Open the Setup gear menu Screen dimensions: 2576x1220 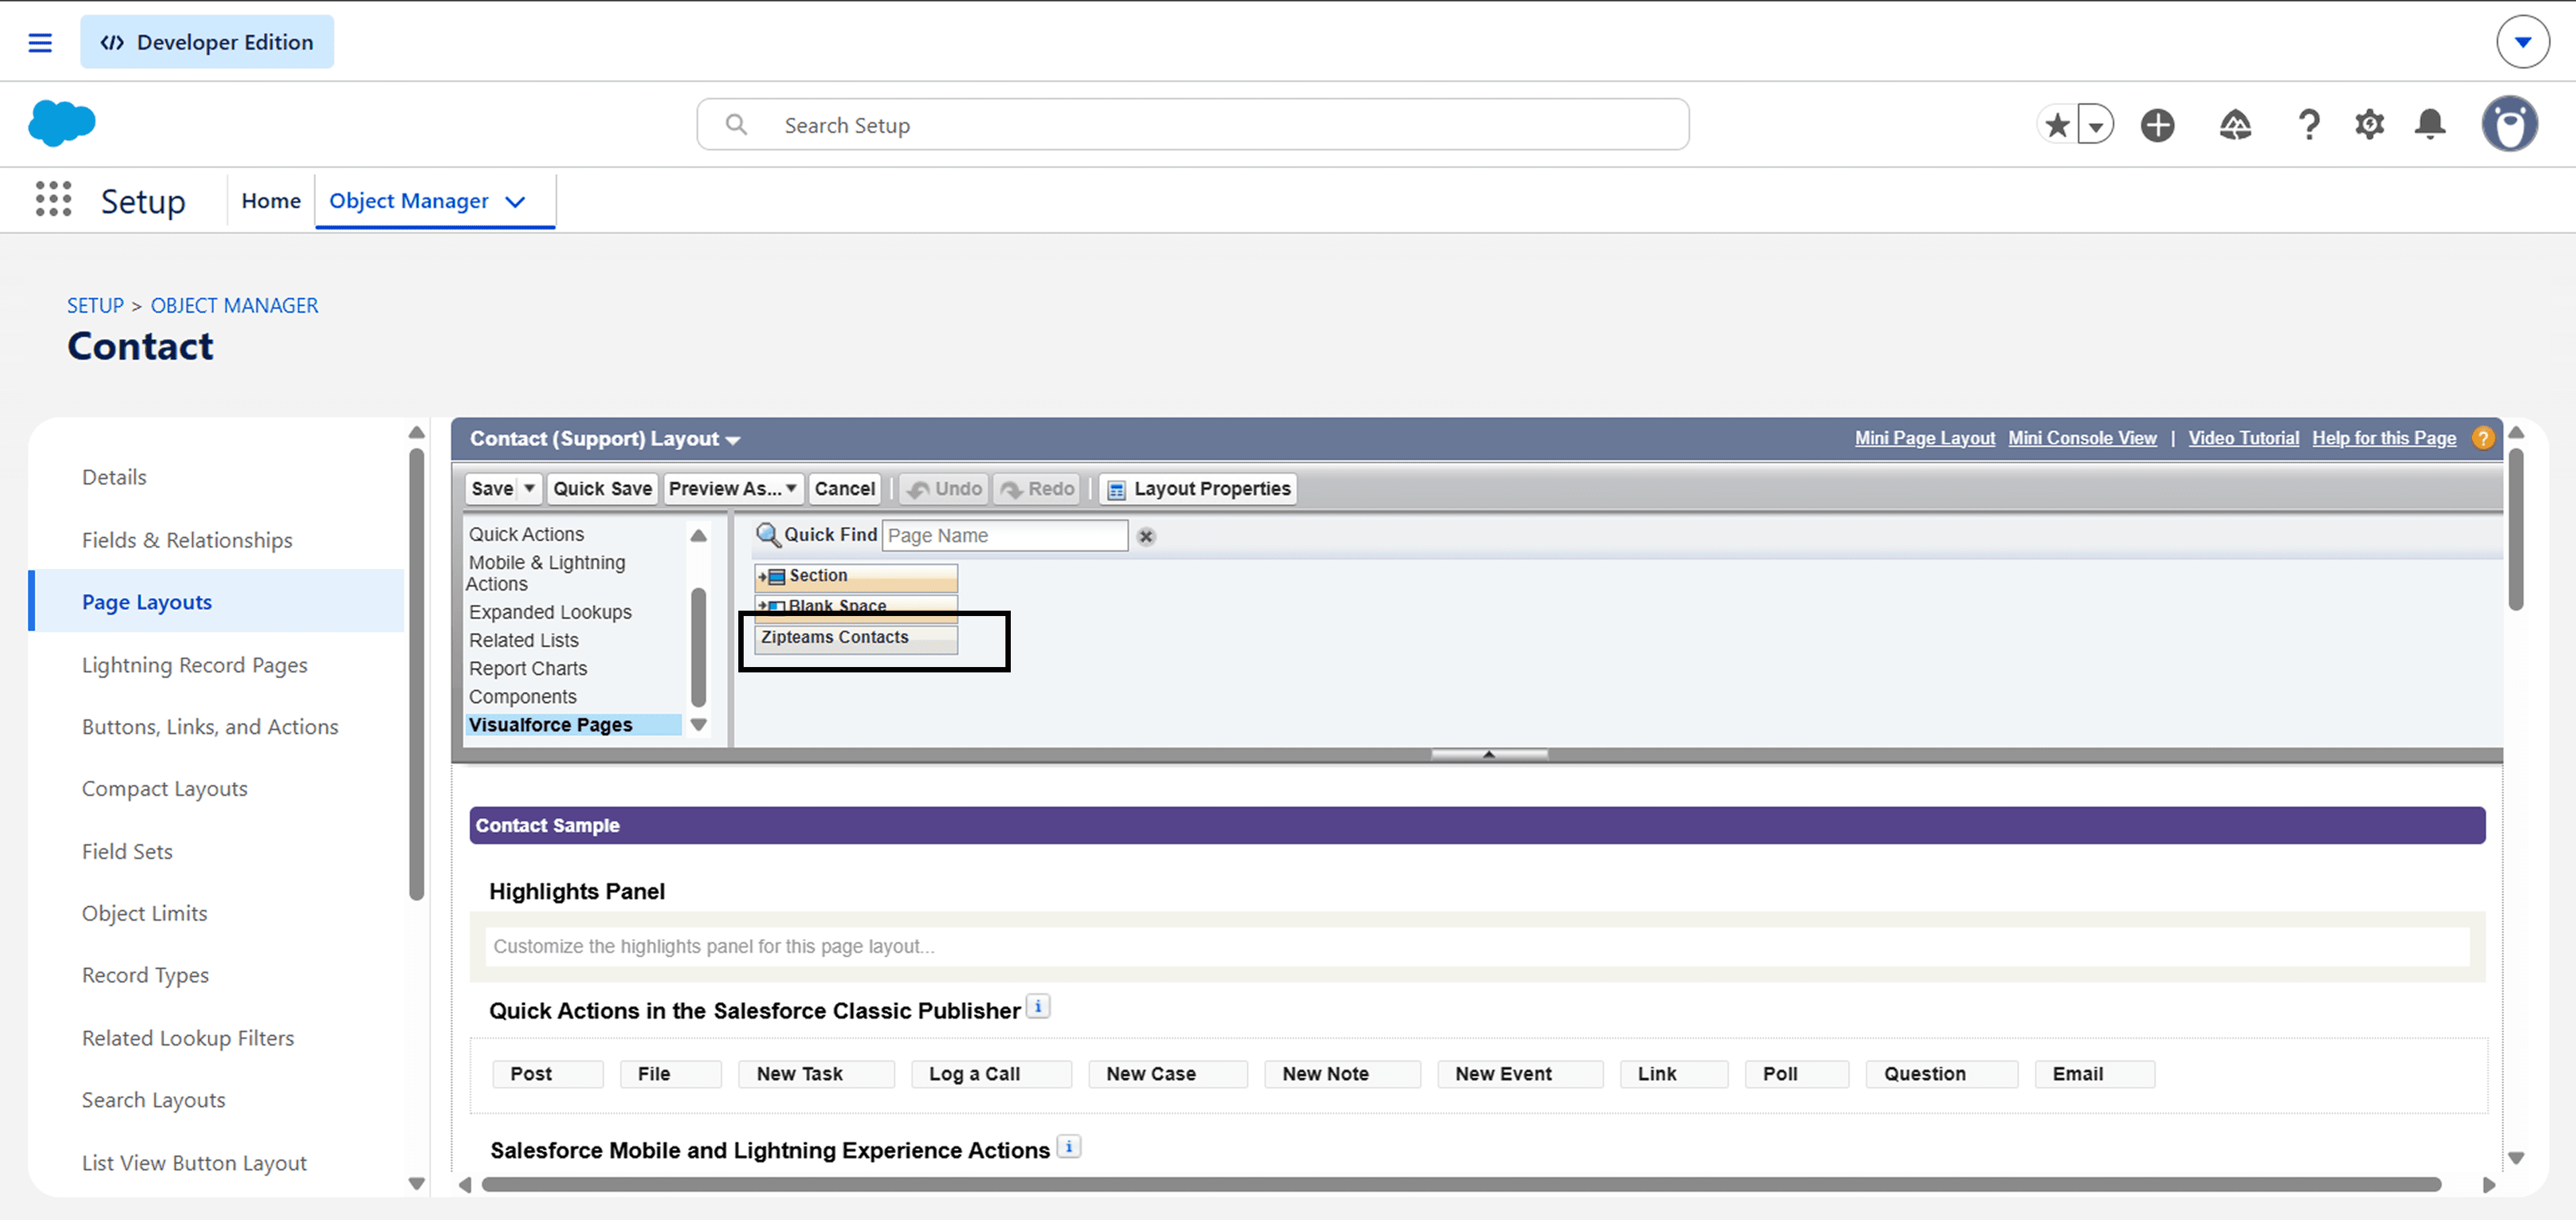2369,125
